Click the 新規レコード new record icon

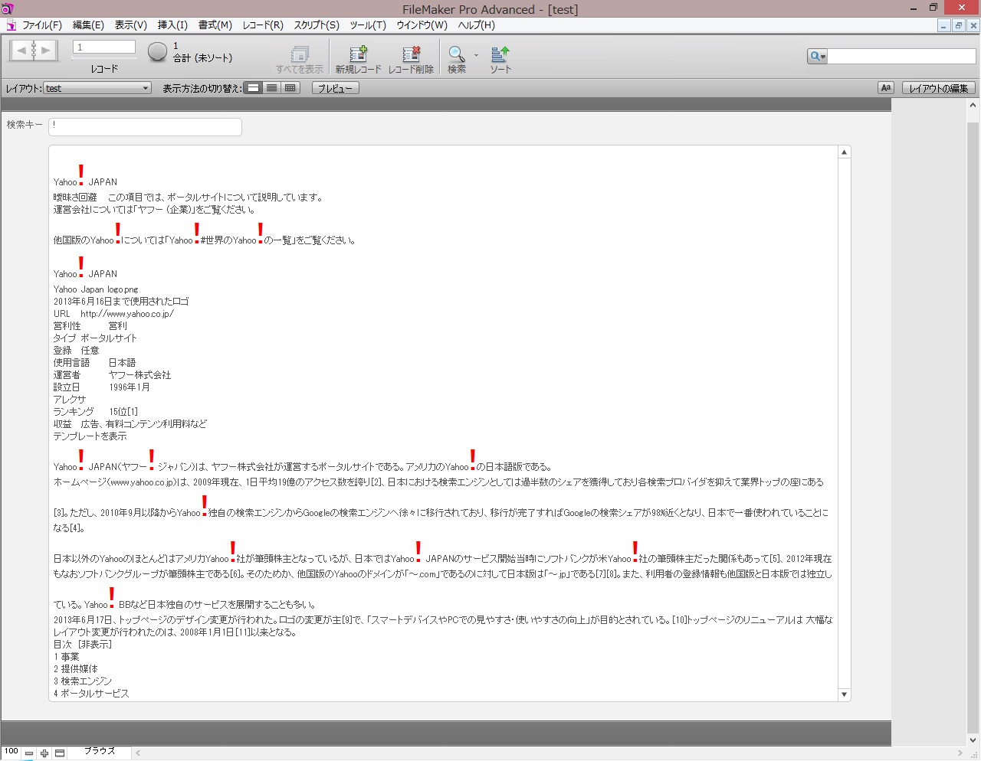[x=358, y=54]
